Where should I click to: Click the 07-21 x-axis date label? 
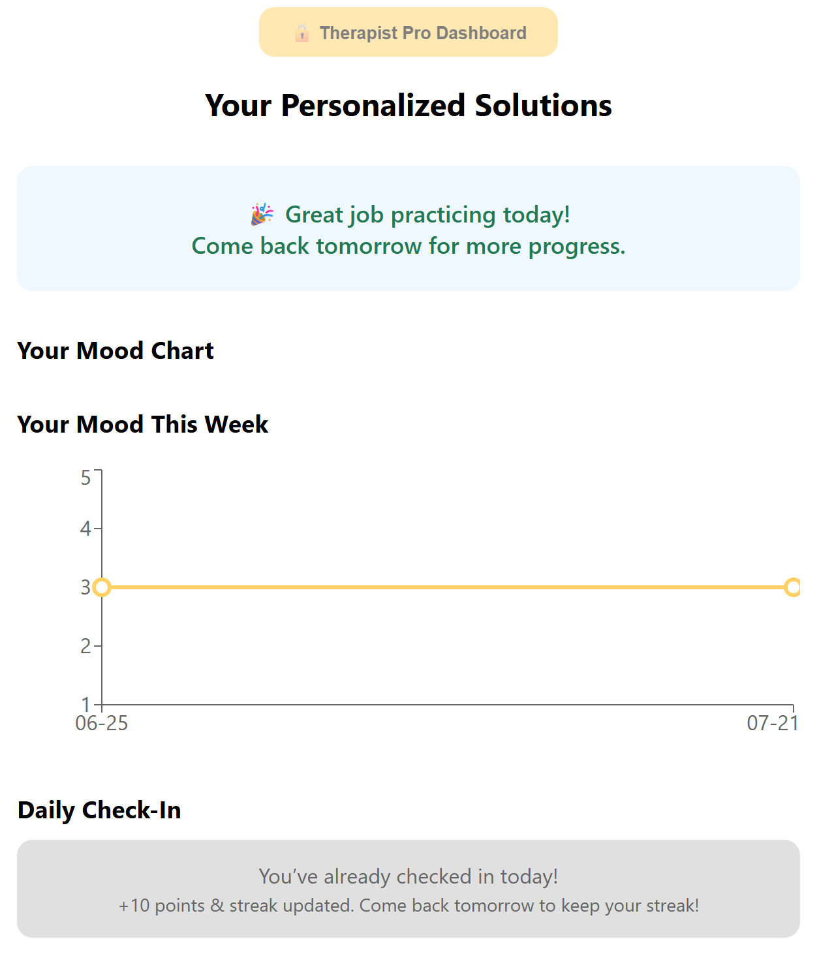coord(773,723)
